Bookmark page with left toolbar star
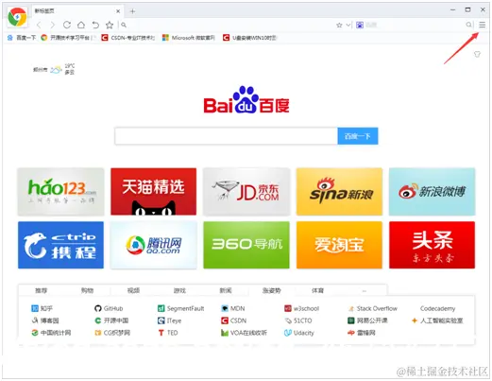 [x=110, y=25]
